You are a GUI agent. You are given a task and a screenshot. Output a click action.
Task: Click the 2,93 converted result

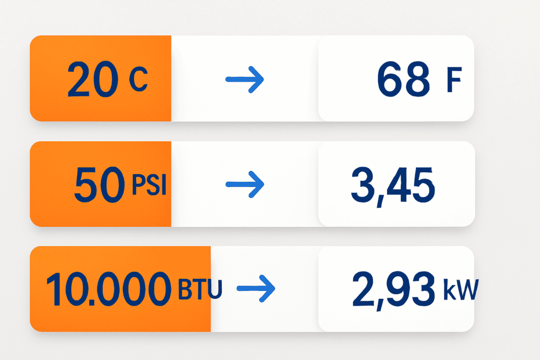click(393, 290)
